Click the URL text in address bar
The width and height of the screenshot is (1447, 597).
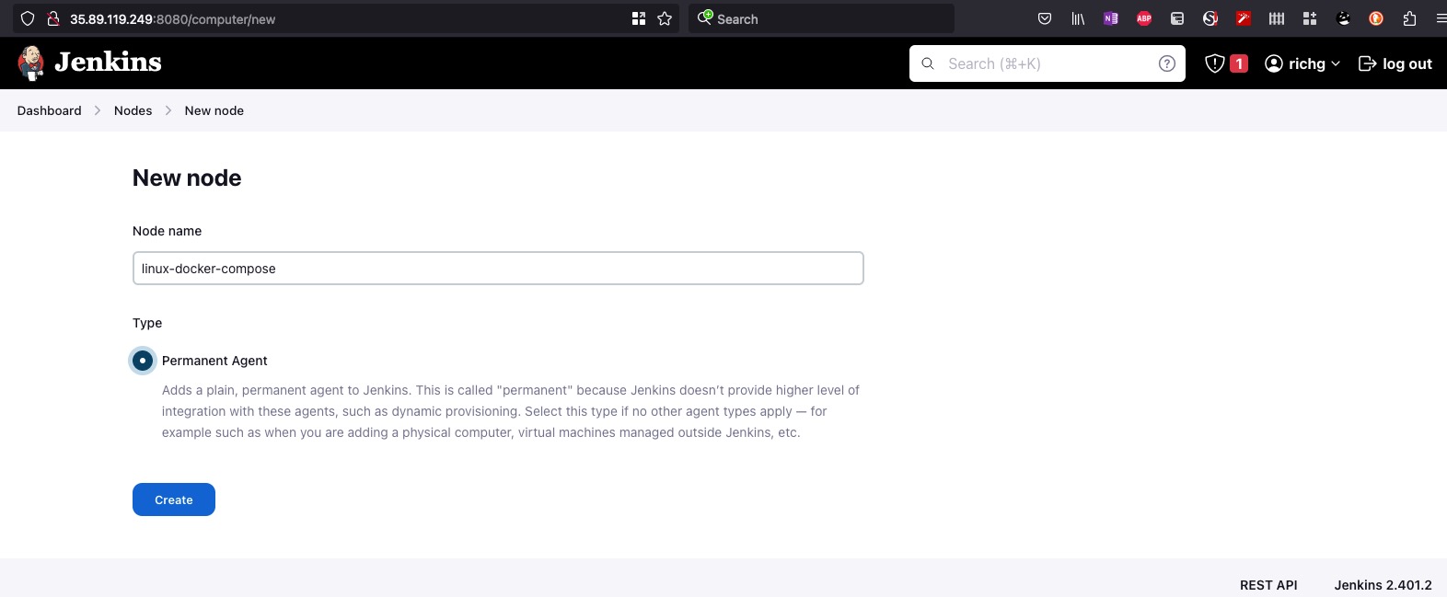pos(172,18)
